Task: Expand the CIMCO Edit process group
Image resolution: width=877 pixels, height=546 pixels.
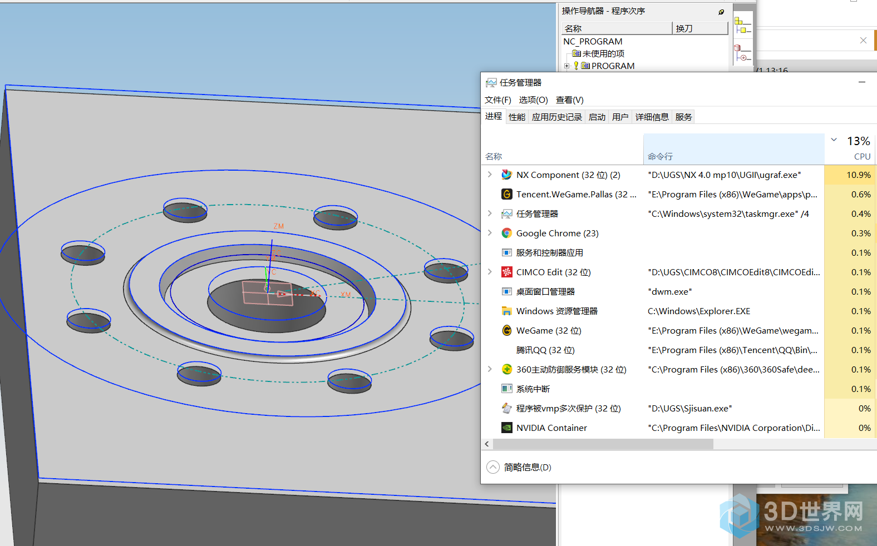Action: pos(490,272)
